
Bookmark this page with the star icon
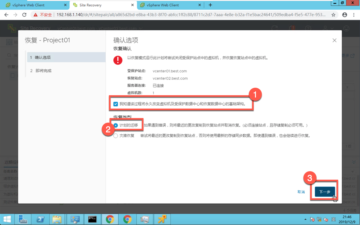point(333,15)
